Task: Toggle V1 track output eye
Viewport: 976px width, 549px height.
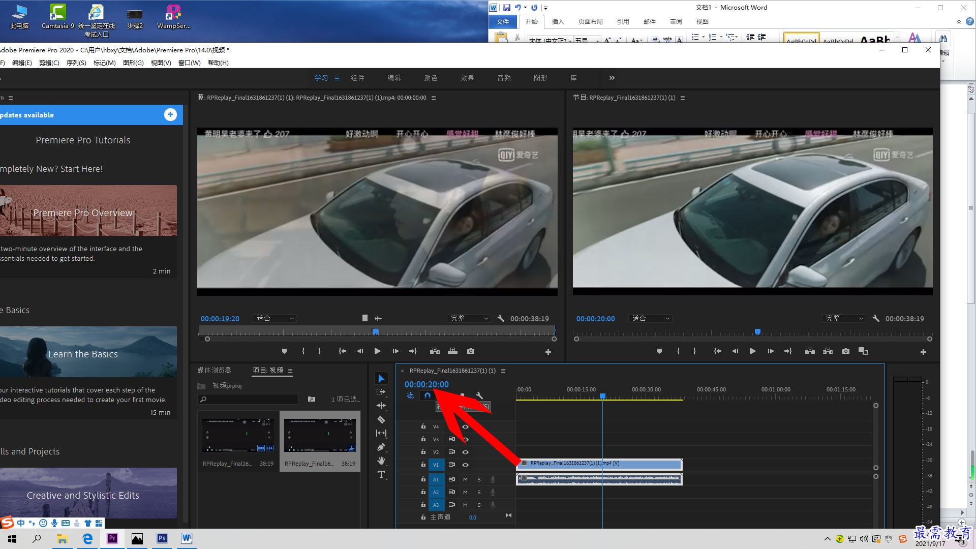Action: tap(465, 465)
